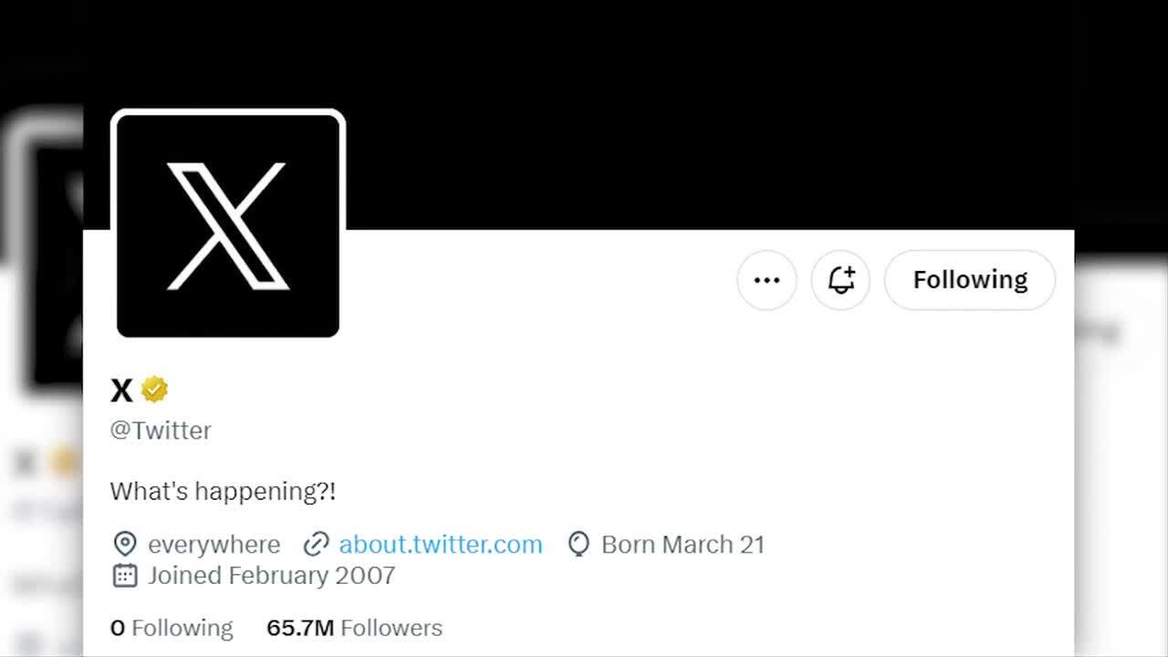Open the X profile picture
Viewport: 1168px width, 657px height.
[228, 224]
